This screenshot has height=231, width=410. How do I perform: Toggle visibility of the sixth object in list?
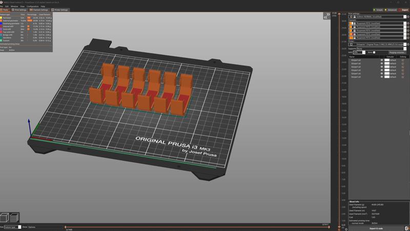coord(381,77)
